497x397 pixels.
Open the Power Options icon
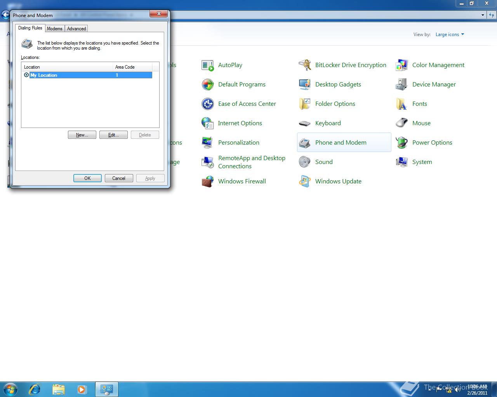[402, 143]
